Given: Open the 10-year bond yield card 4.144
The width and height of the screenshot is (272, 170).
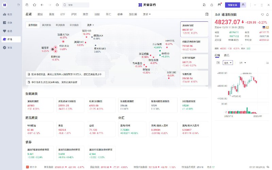Looking at the screenshot, I should 101,153.
